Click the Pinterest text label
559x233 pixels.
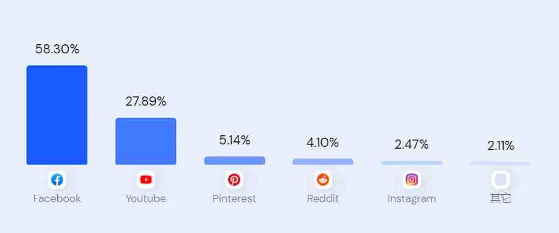pyautogui.click(x=234, y=198)
